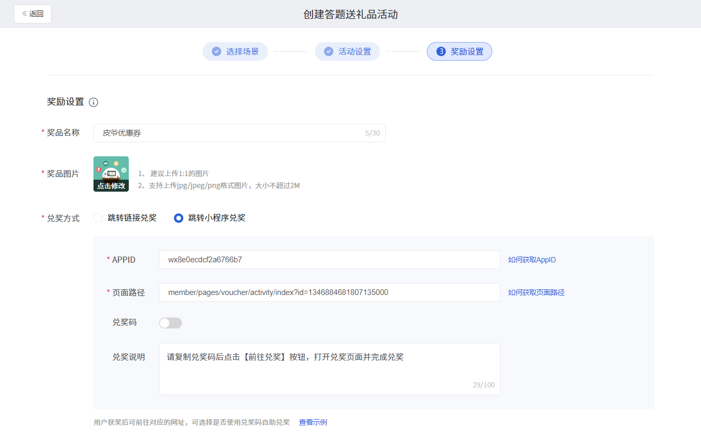
Task: Click the APPID input field
Action: click(x=329, y=260)
